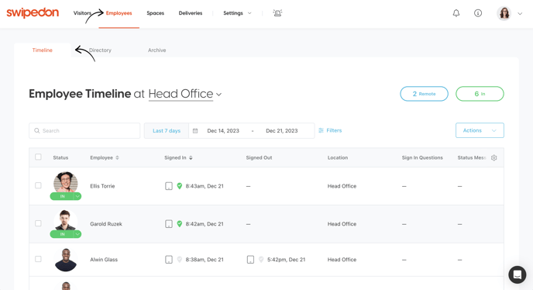Click the table column settings gear
Viewport: 533px width, 290px height.
494,157
